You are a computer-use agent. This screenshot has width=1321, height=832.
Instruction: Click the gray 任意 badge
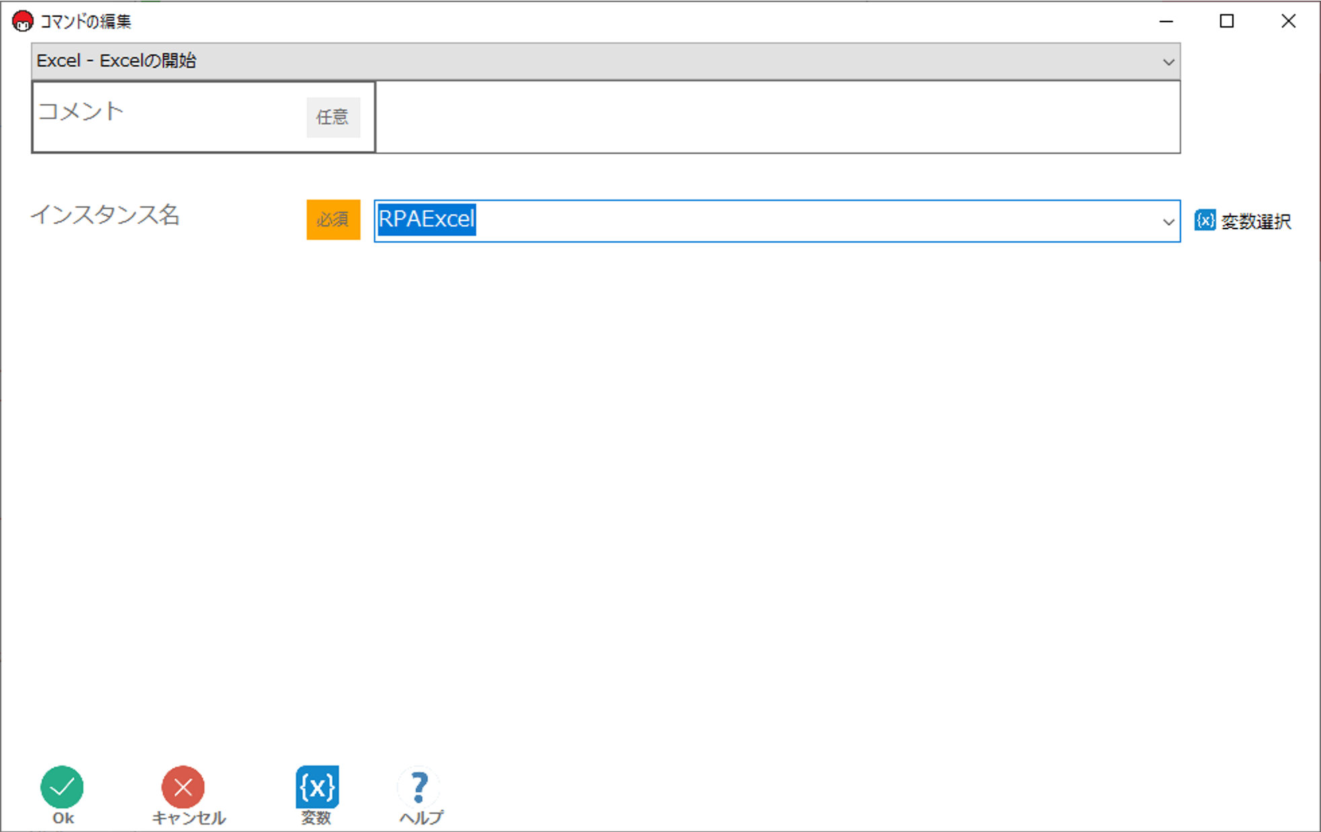tap(333, 118)
